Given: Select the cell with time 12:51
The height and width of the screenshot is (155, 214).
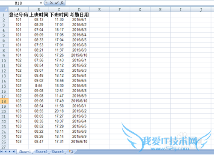Looking at the screenshot, I should coord(59,91).
